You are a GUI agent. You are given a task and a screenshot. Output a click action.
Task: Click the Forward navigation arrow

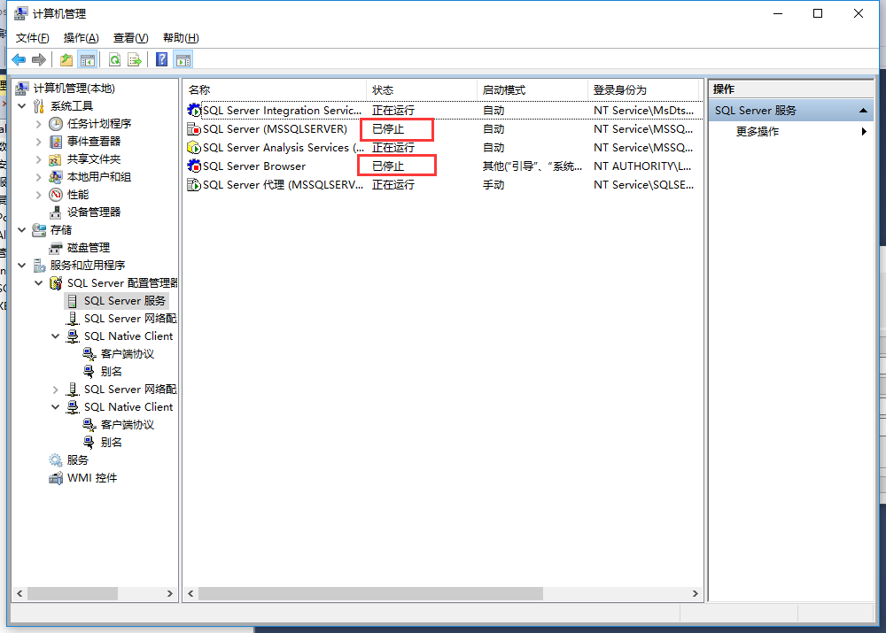point(38,59)
